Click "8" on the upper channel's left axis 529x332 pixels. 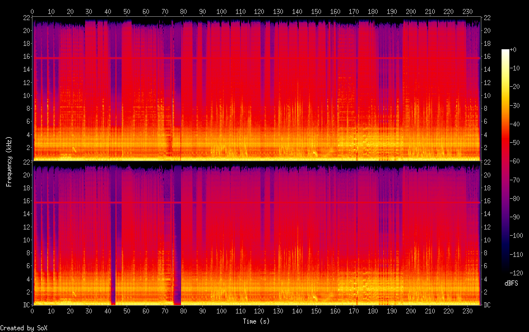click(29, 109)
